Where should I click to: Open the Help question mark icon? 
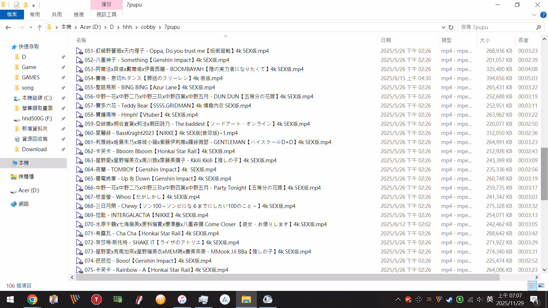point(543,15)
